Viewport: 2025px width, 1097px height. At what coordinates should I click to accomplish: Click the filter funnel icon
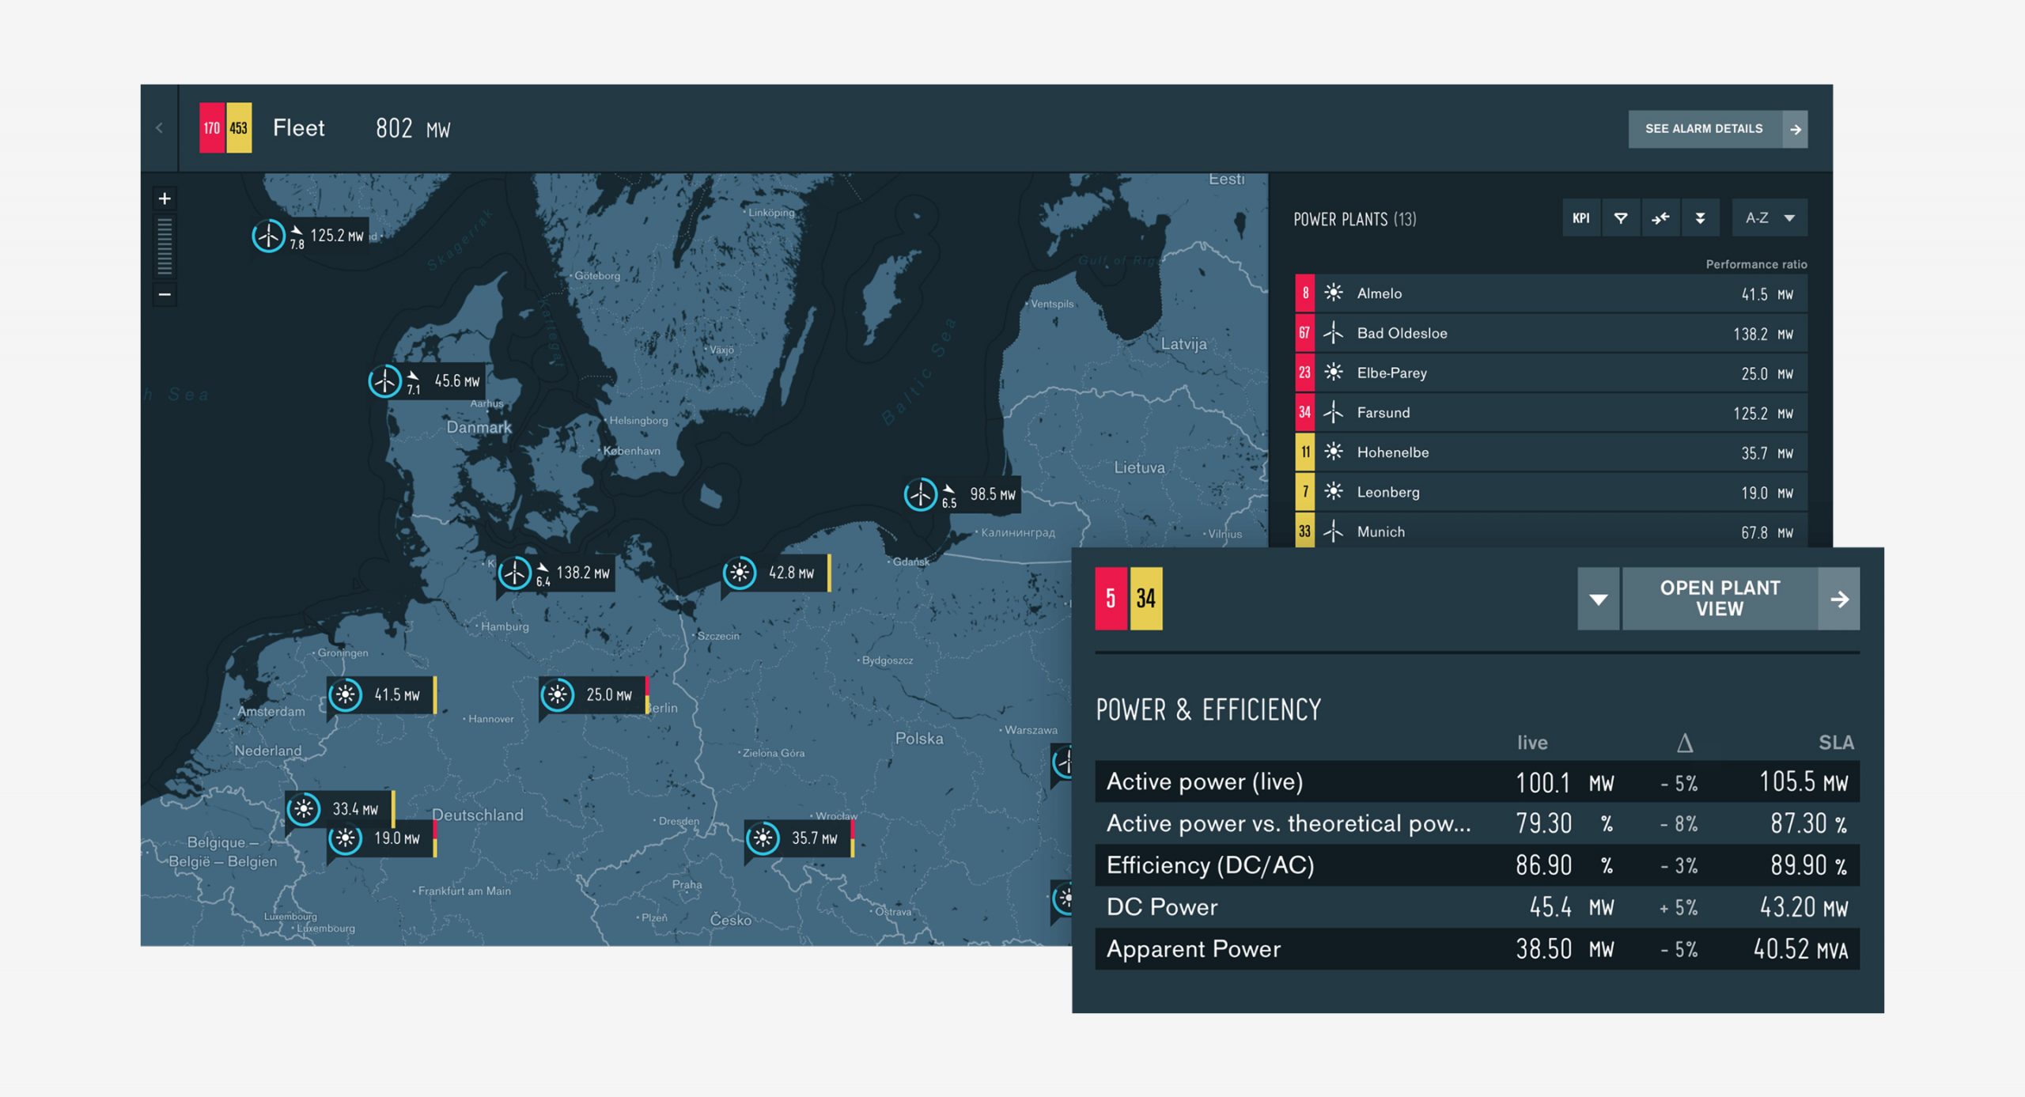tap(1620, 218)
